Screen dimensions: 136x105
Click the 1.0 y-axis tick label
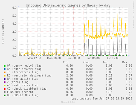(15, 48)
